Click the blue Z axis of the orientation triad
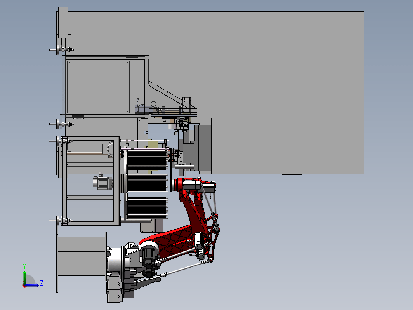The image size is (413, 310). coord(32,285)
